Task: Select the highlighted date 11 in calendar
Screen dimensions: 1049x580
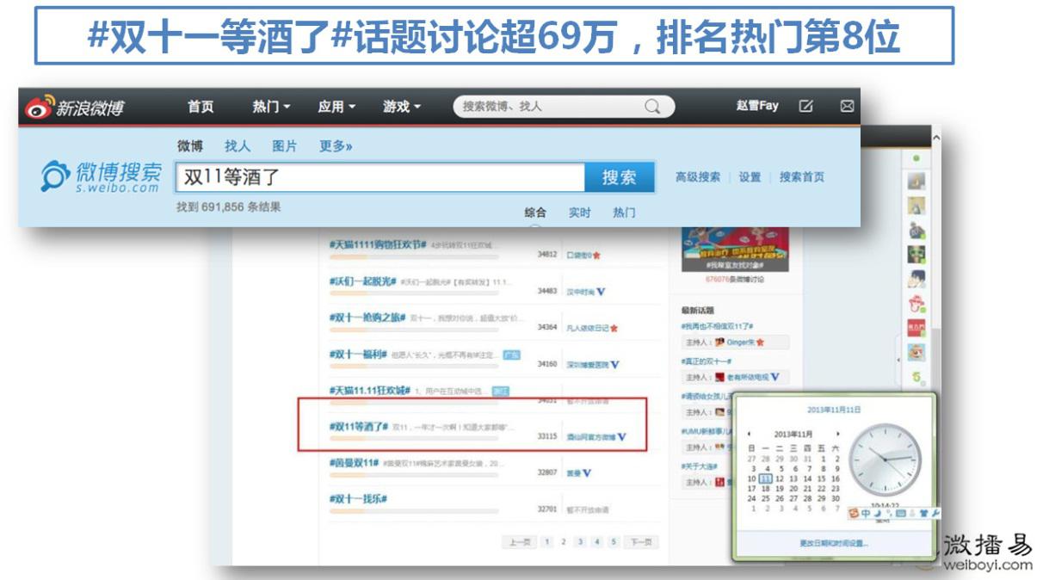Action: [766, 479]
